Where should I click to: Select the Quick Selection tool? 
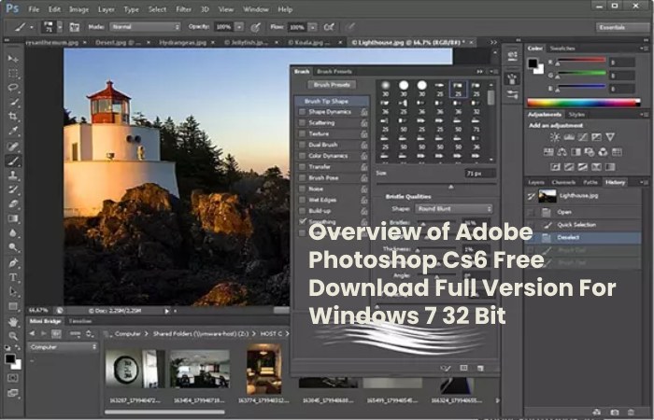click(13, 102)
